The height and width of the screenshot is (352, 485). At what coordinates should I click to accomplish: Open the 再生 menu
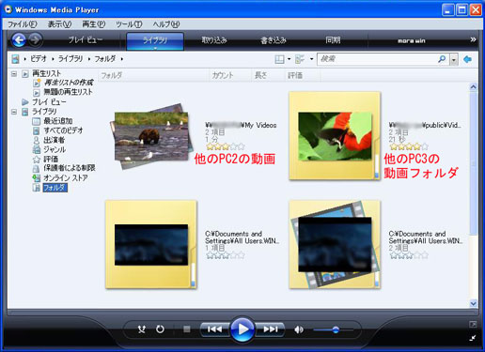click(x=93, y=24)
